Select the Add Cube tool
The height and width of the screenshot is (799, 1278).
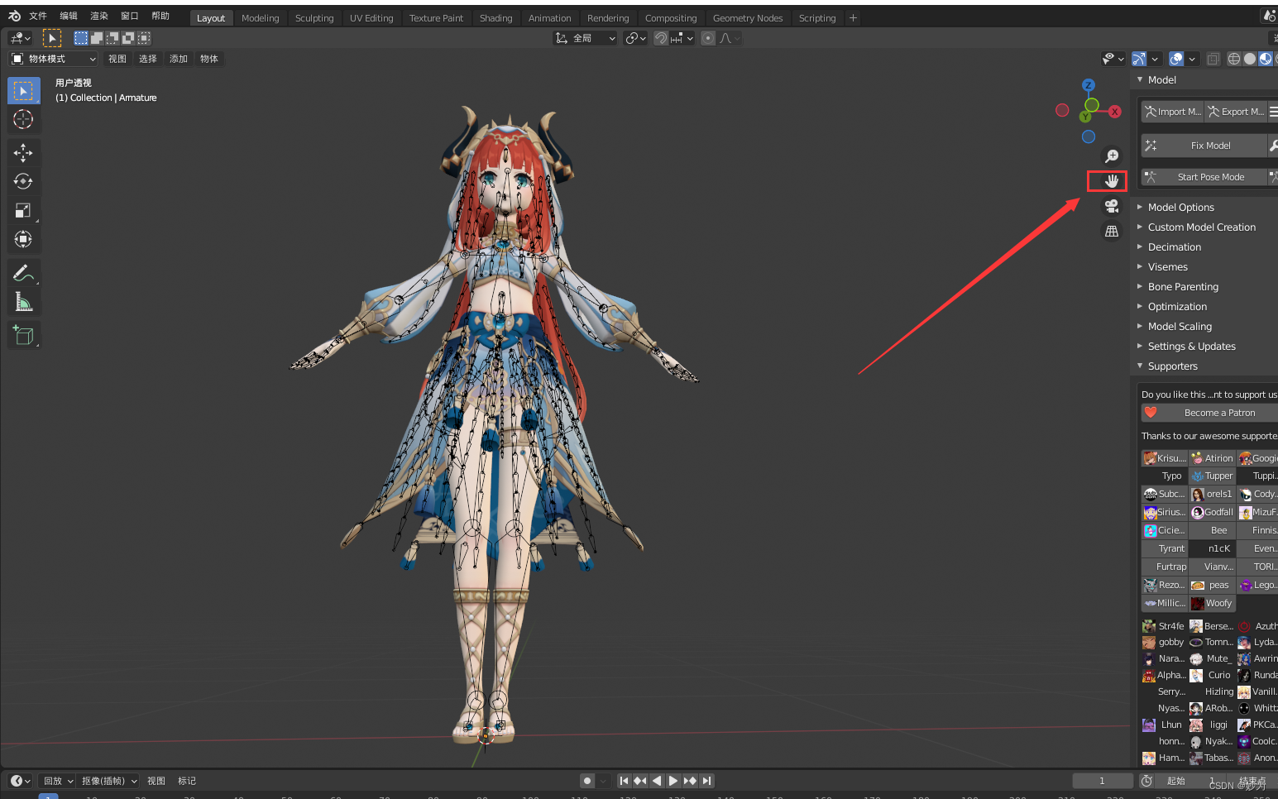pyautogui.click(x=23, y=335)
